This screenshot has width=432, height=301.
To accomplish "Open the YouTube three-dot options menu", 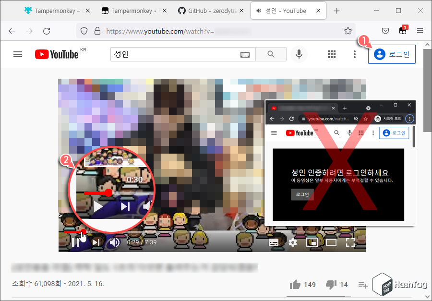I will click(355, 54).
